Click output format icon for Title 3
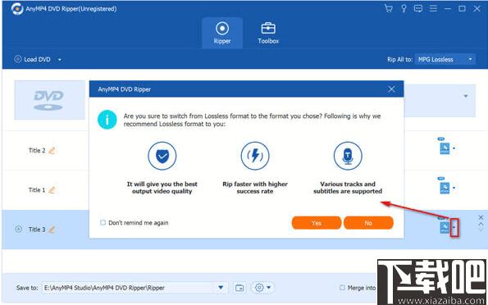488x305 pixels. point(445,227)
